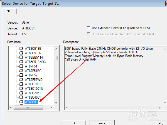The width and height of the screenshot is (167, 125).
Task: Choose AT85C51SND3 from device list
Action: pyautogui.click(x=35, y=62)
